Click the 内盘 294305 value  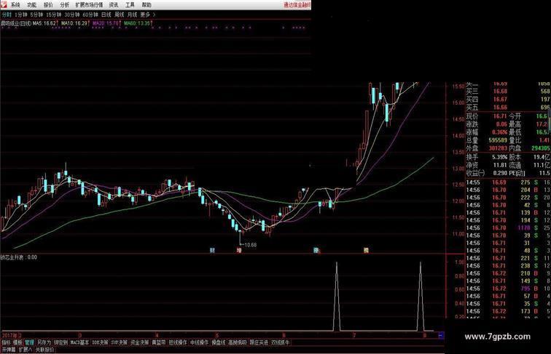pyautogui.click(x=541, y=148)
